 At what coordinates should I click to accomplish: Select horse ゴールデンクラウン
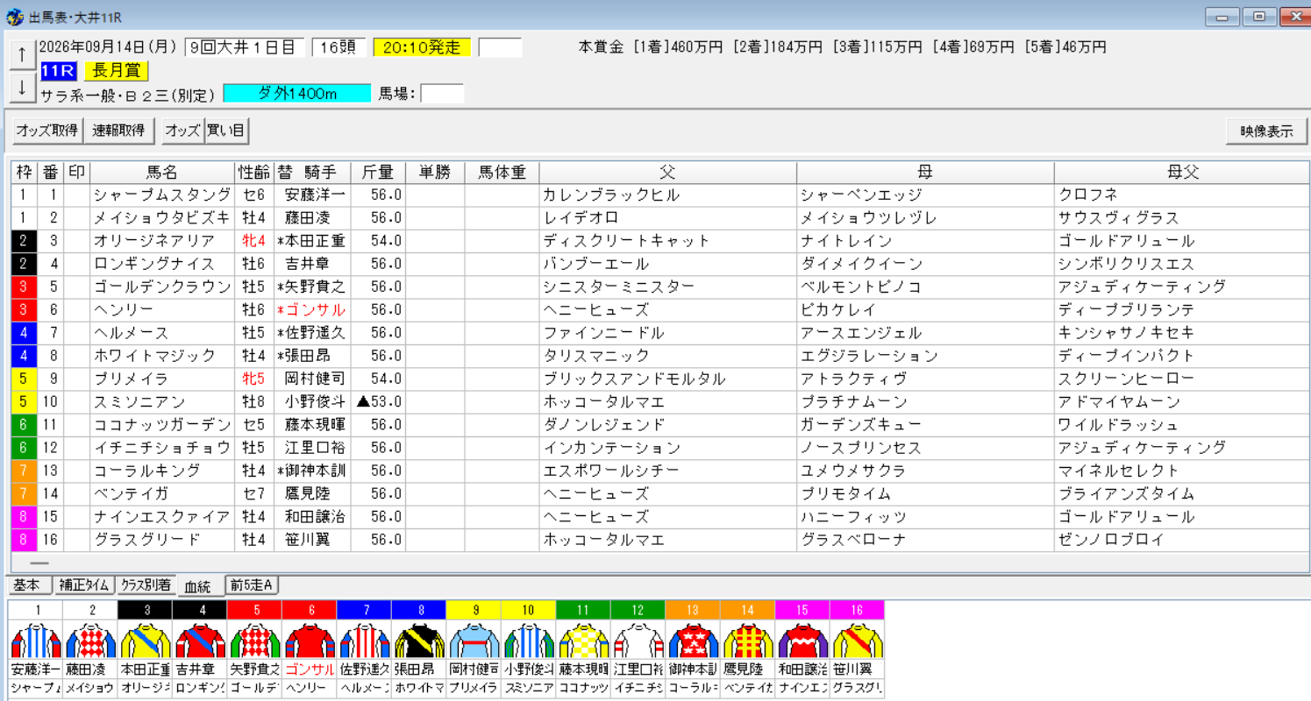[162, 287]
